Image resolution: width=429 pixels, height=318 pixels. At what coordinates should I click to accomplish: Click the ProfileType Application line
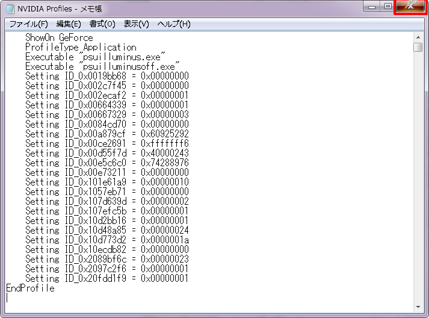(81, 47)
